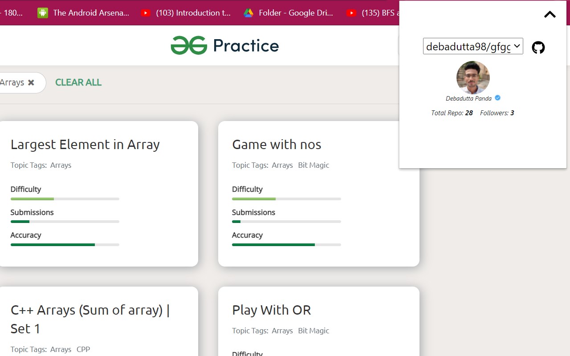
Task: Click the Google Drive tab favicon
Action: tap(248, 13)
